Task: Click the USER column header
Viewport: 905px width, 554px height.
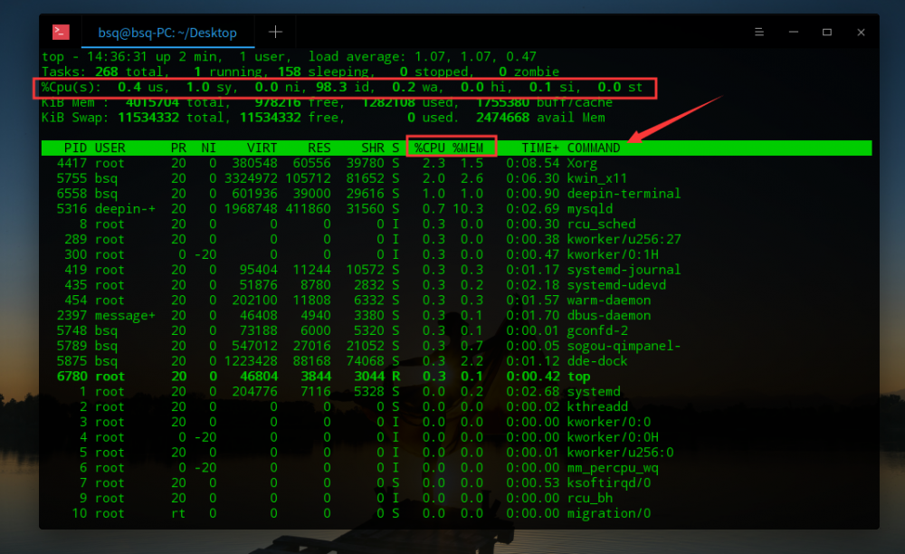Action: [x=110, y=148]
